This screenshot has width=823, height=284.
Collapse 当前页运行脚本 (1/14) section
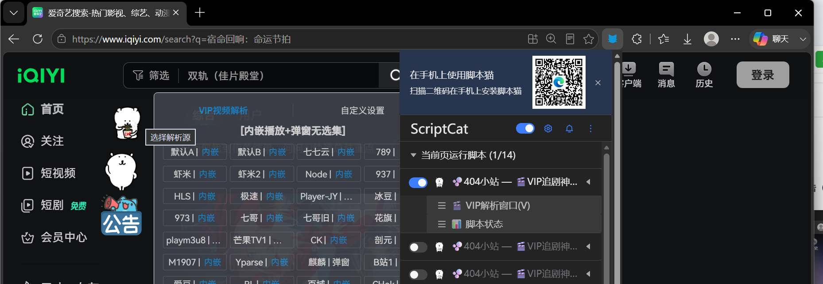click(x=413, y=155)
